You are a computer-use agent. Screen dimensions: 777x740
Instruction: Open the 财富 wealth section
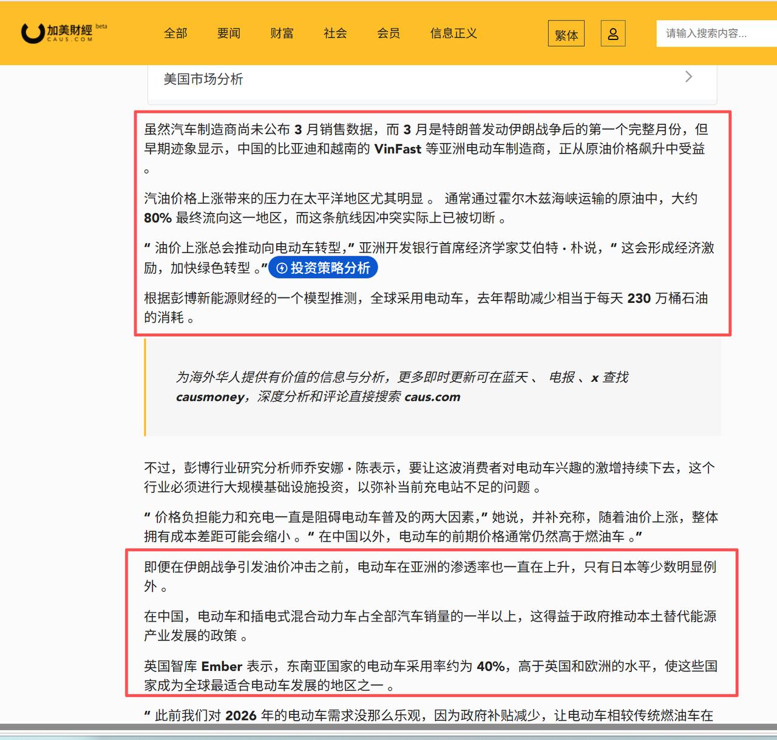coord(281,34)
